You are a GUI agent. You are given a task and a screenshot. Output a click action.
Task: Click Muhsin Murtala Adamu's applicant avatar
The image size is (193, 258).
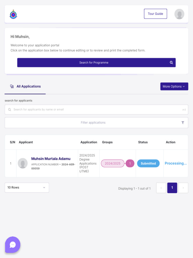click(x=23, y=163)
